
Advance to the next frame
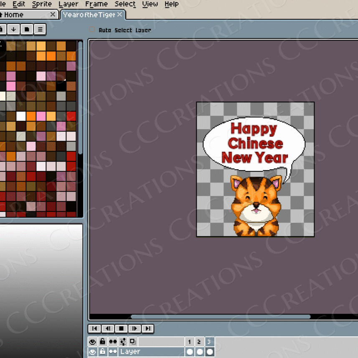[135, 329]
